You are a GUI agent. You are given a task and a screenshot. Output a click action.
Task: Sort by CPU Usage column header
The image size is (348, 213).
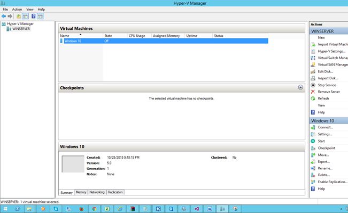click(x=139, y=36)
